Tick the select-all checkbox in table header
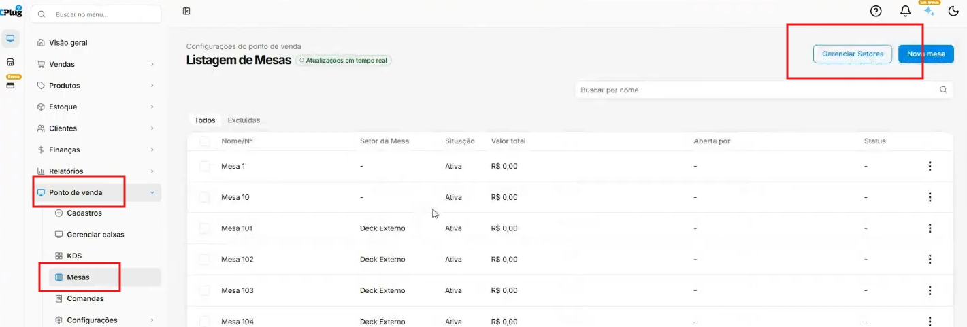The image size is (967, 327). 205,141
